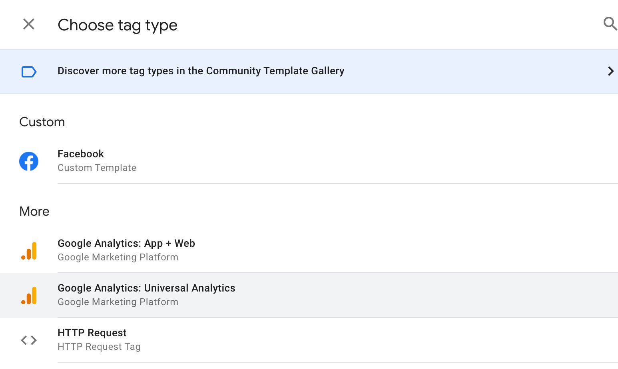Click the HTTP Request Tag subtitle
618x369 pixels.
tap(99, 347)
